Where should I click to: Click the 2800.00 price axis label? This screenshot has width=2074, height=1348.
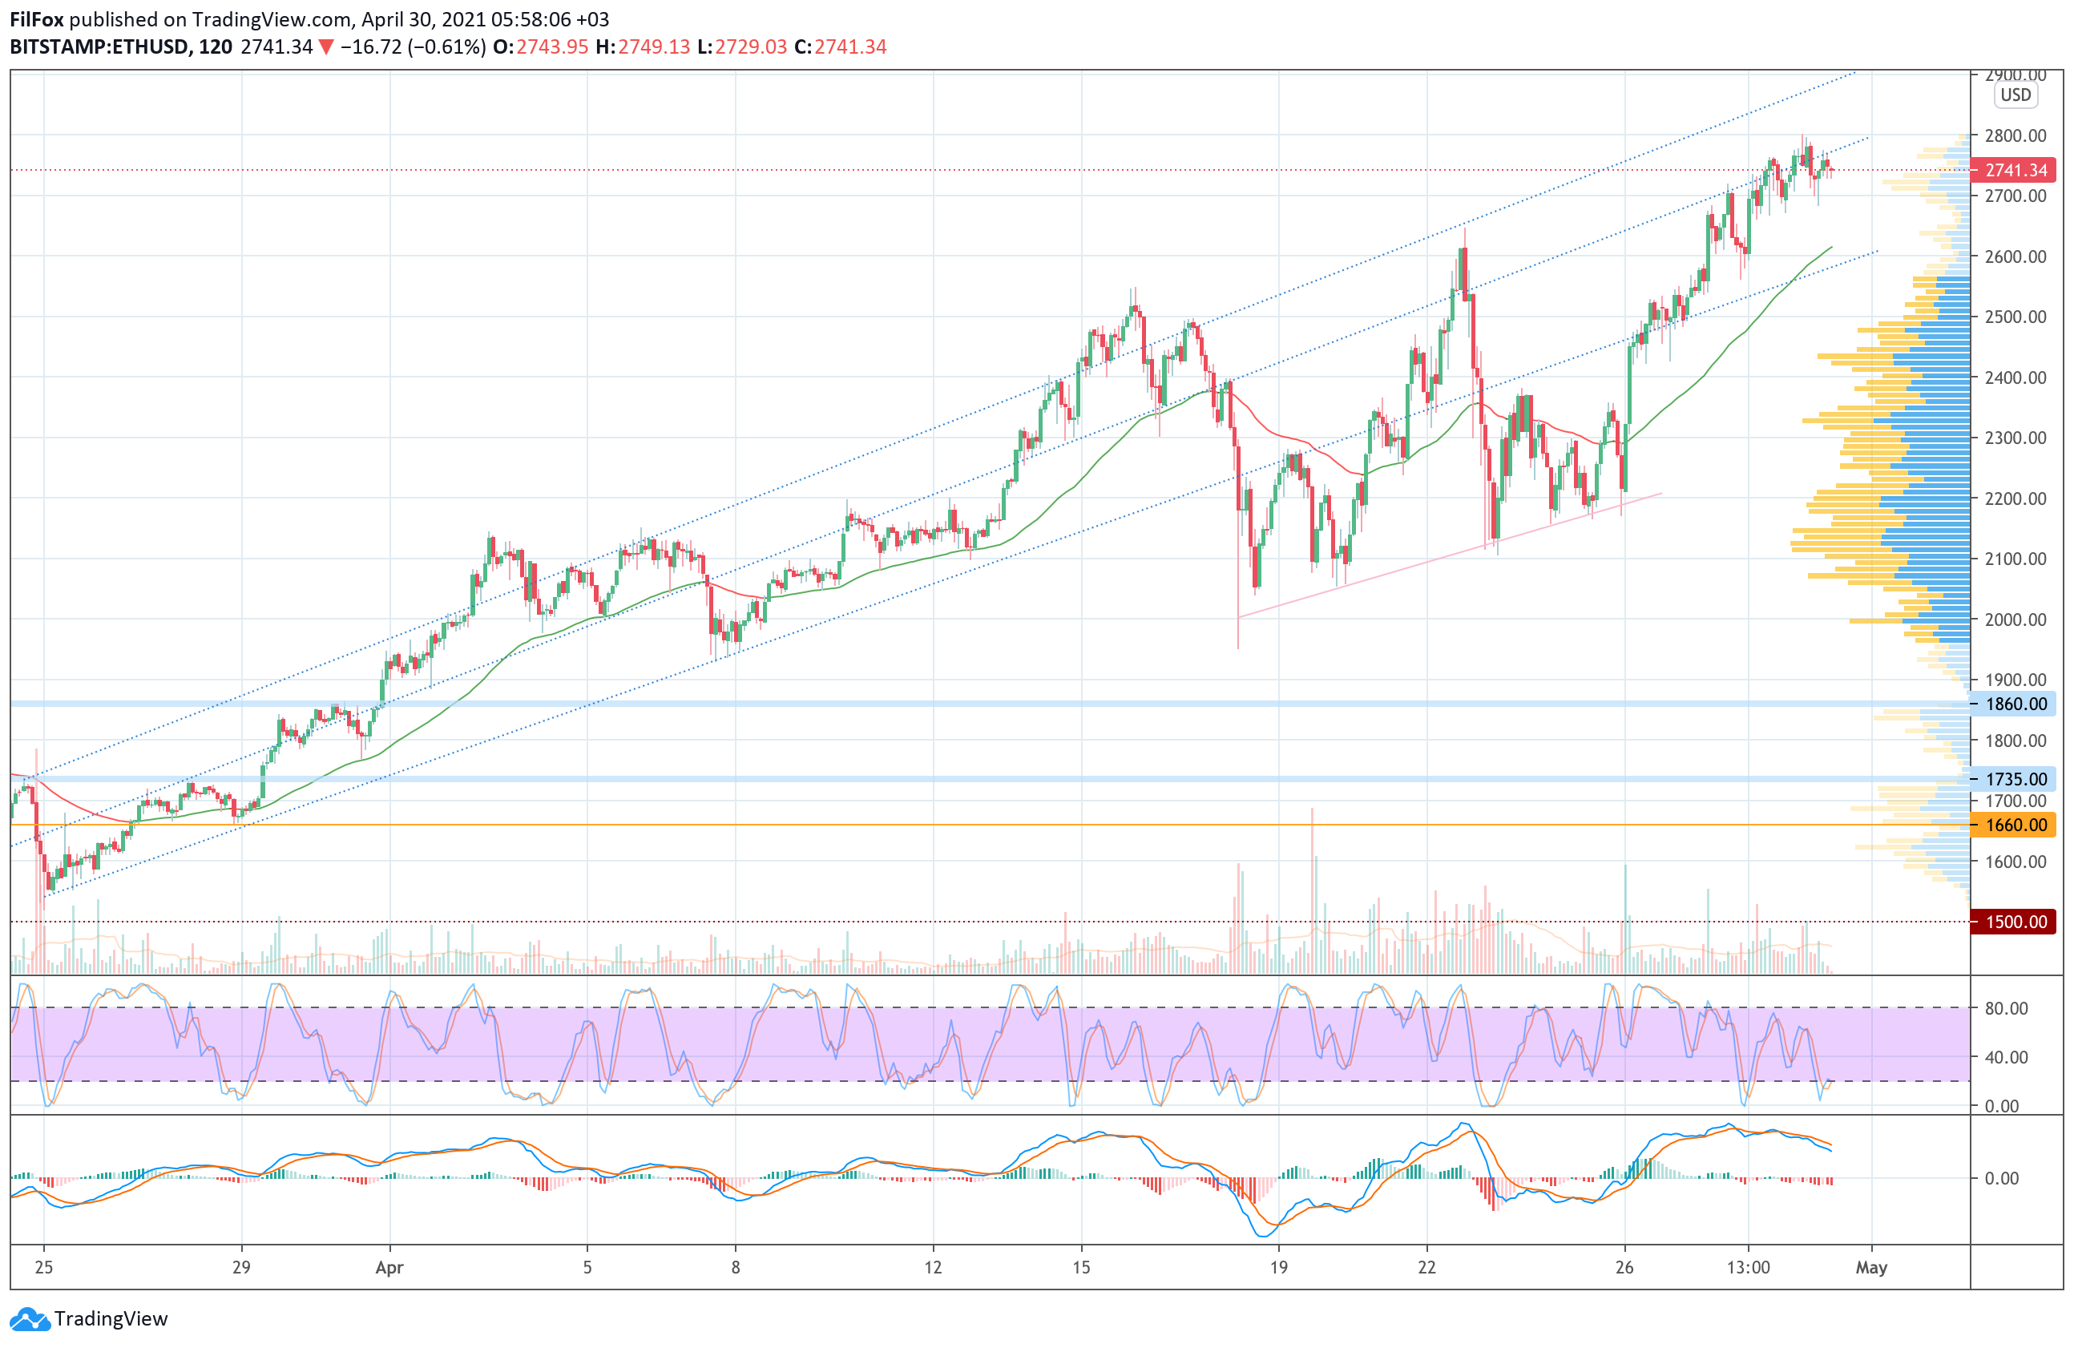(x=2015, y=136)
